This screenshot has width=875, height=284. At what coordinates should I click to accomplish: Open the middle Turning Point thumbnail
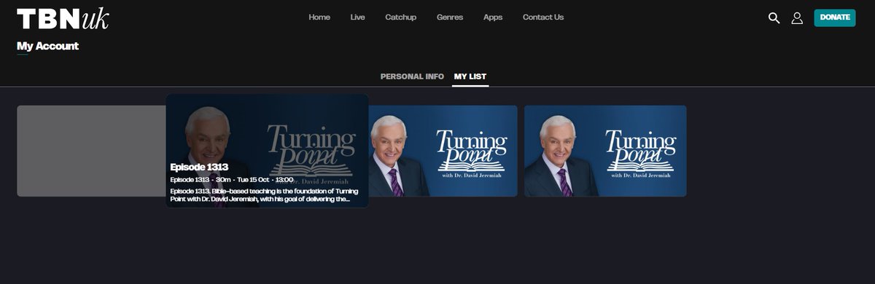coord(443,151)
